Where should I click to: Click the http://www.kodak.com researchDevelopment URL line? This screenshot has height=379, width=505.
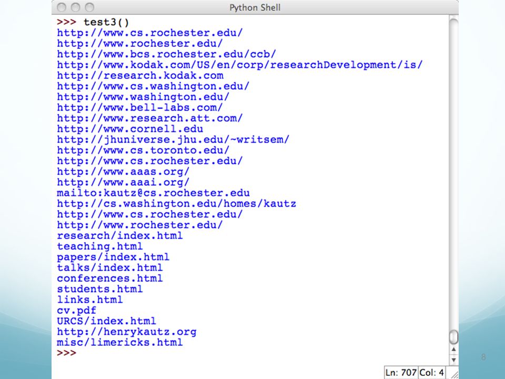(240, 65)
